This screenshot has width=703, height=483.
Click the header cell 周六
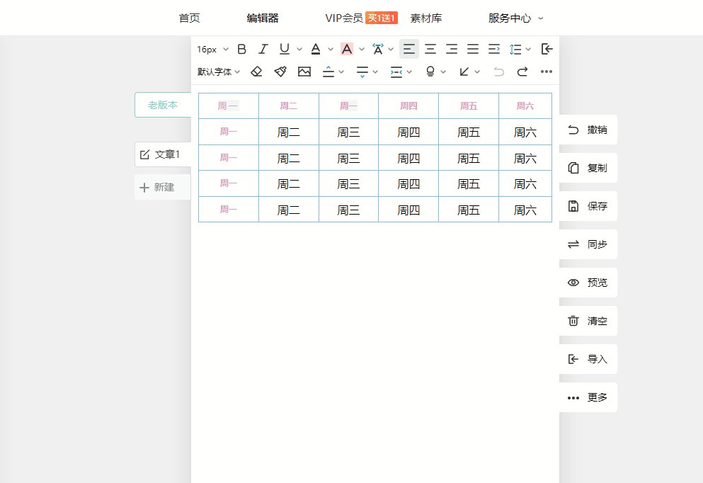point(525,106)
